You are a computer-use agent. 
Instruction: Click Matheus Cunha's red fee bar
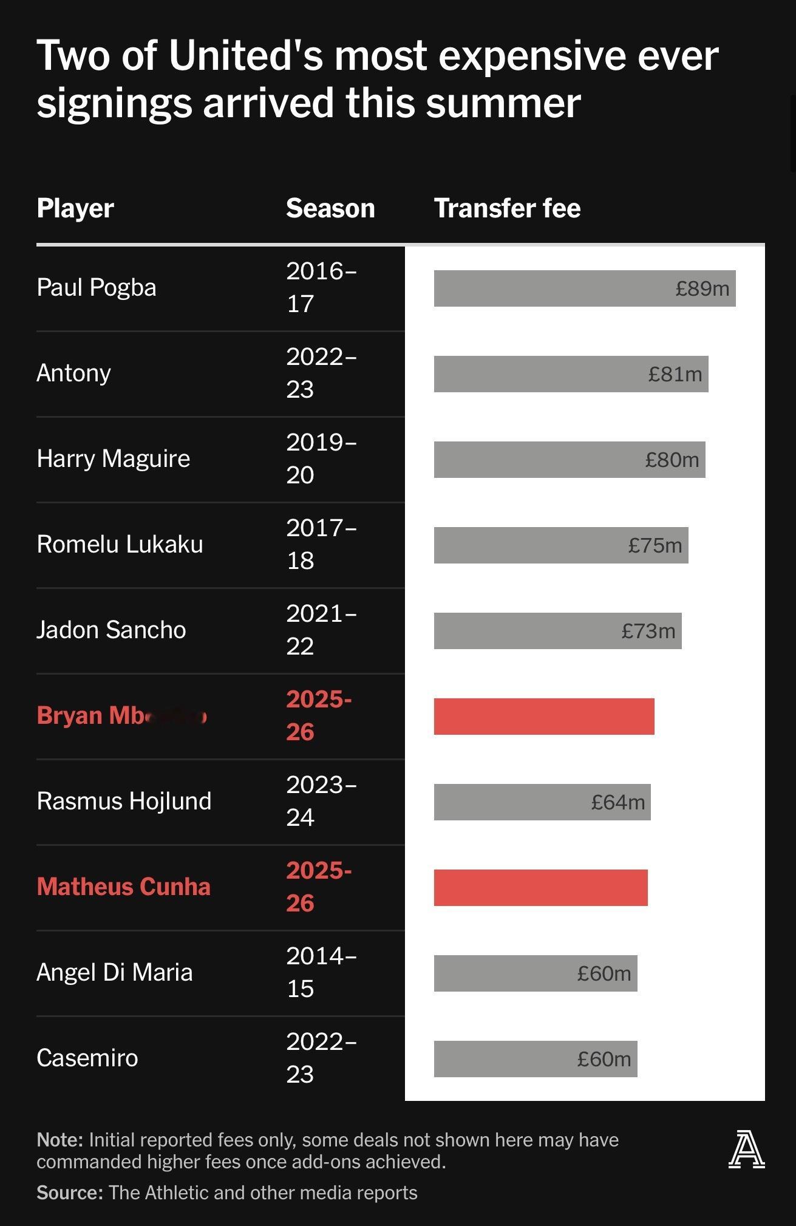(x=540, y=888)
